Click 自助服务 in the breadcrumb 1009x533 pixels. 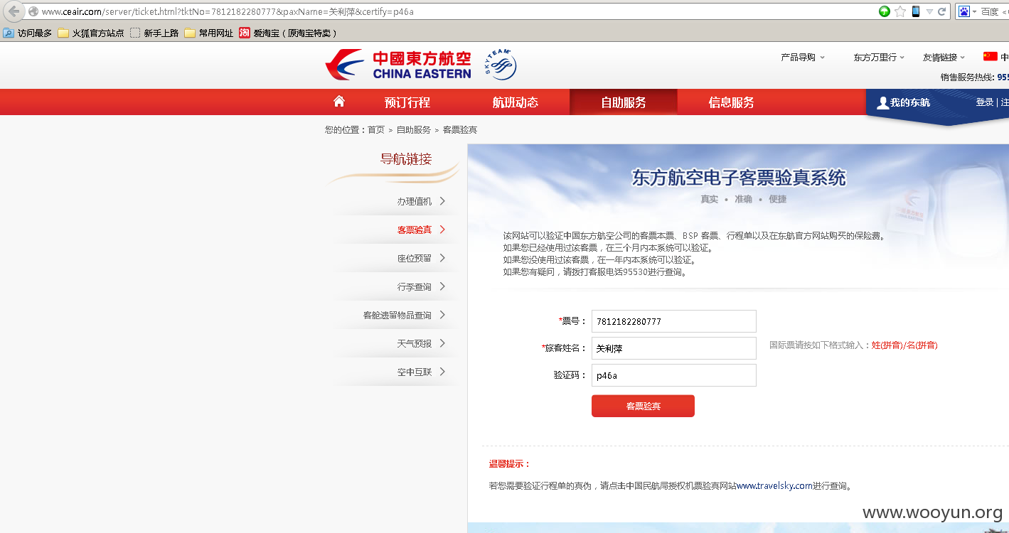click(414, 130)
